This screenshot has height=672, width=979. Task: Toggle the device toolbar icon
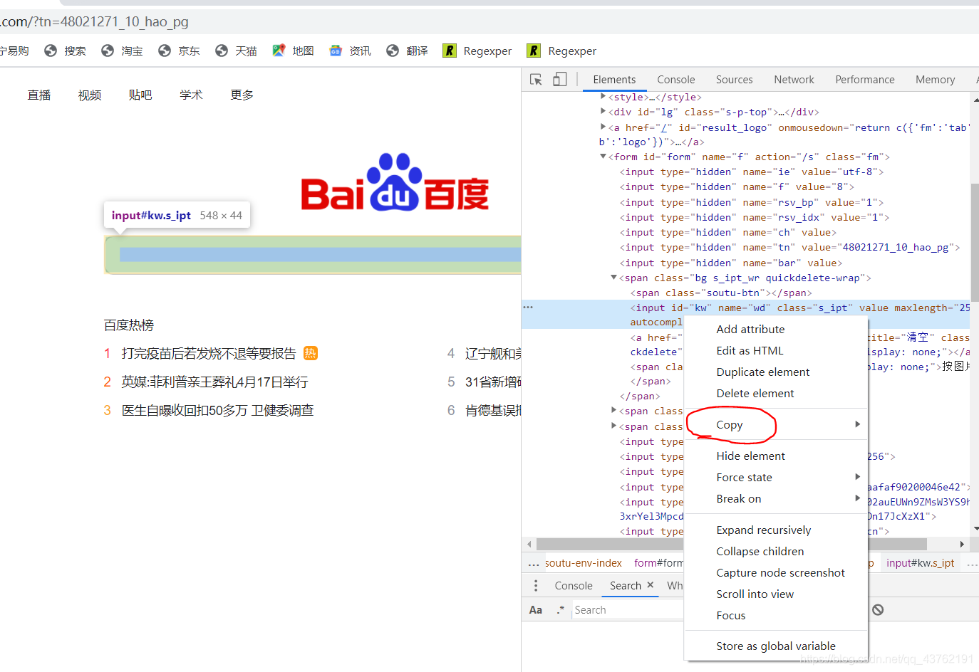(560, 80)
